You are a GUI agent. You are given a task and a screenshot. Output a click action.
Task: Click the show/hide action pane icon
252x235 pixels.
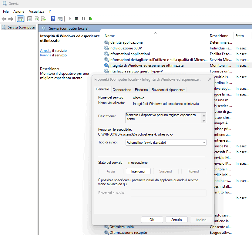coord(60,19)
